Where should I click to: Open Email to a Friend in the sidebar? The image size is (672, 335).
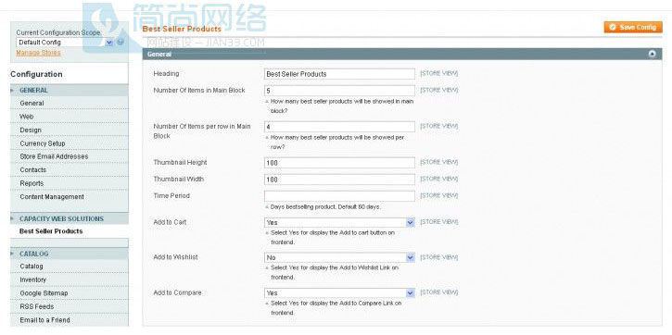click(44, 320)
